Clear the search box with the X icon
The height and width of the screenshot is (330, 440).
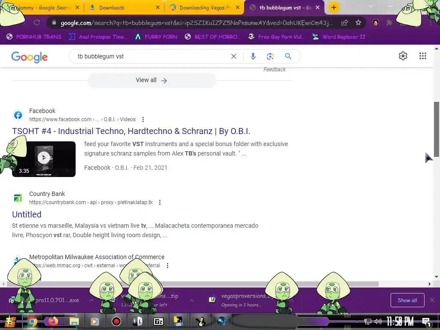[233, 56]
